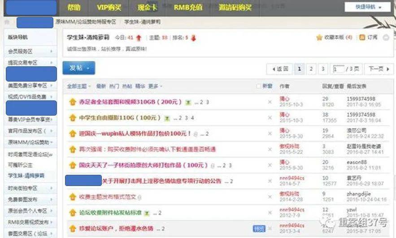Image resolution: width=396 pixels, height=238 pixels.
Task: Open thread 论坛收费附件帖发帖标准
Action: click(110, 213)
